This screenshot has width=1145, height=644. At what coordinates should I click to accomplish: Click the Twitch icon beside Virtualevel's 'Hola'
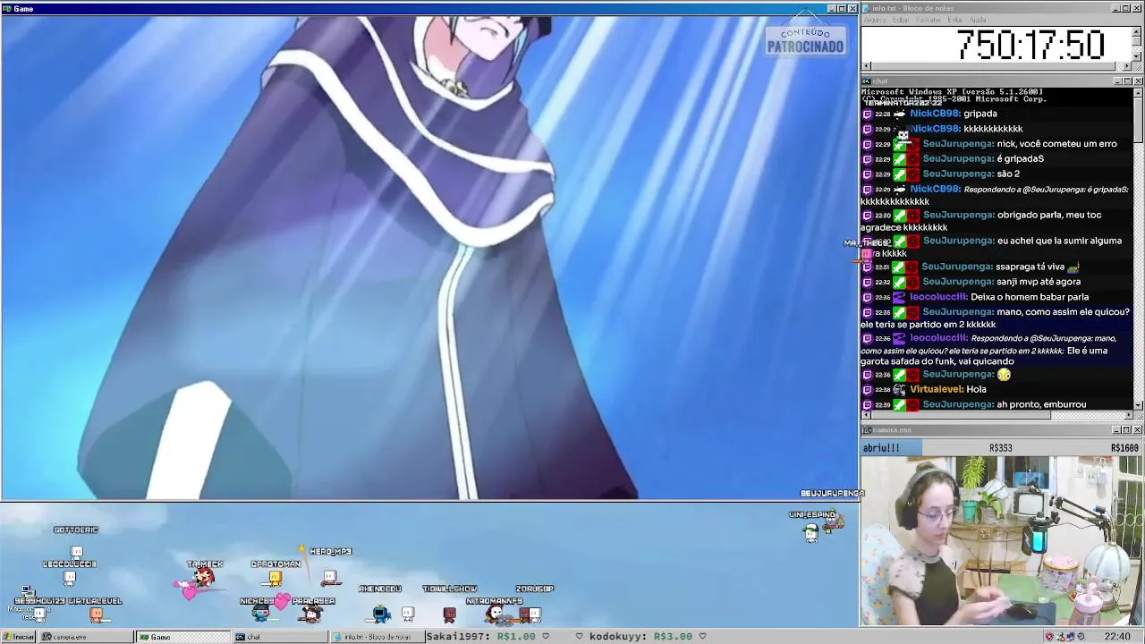867,390
